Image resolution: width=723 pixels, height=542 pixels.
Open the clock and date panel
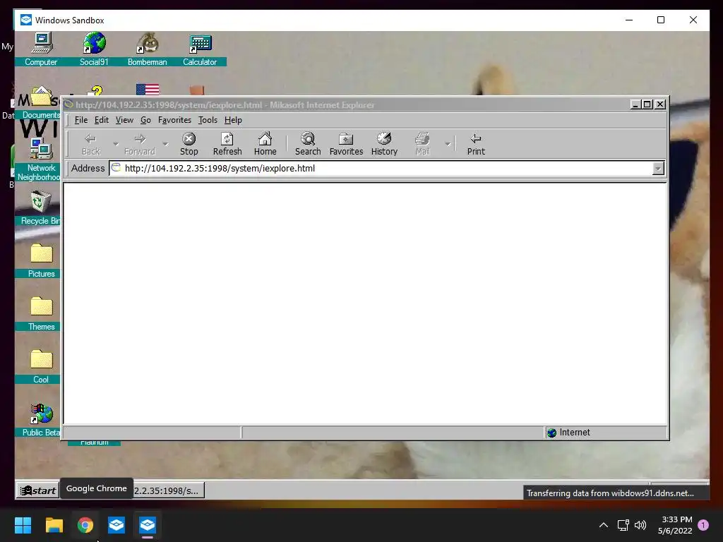675,525
